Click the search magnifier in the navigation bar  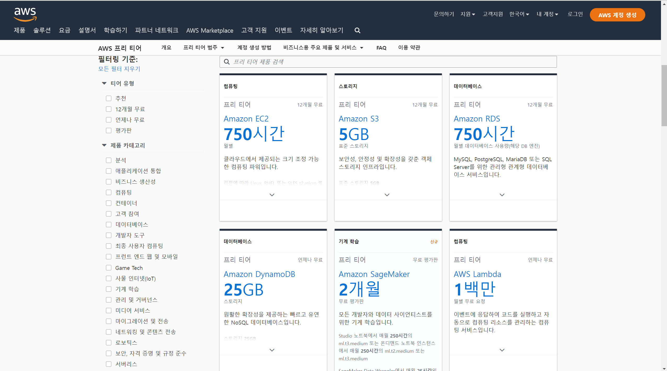357,31
